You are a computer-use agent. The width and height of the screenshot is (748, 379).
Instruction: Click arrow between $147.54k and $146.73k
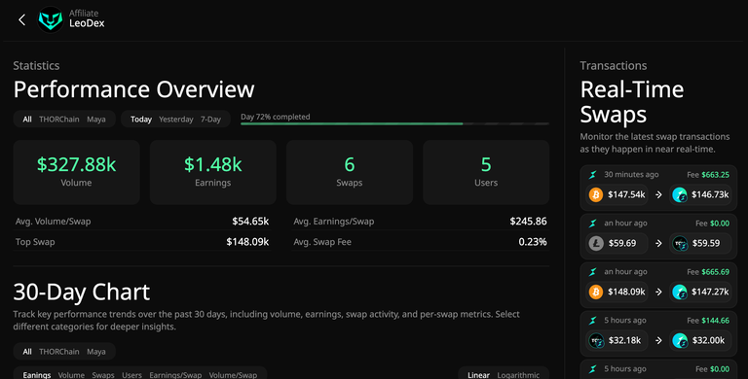658,194
